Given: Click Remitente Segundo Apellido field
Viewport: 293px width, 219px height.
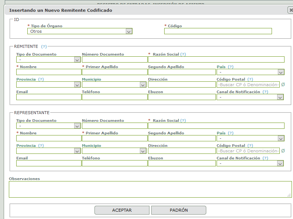Looking at the screenshot, I should (x=182, y=72).
